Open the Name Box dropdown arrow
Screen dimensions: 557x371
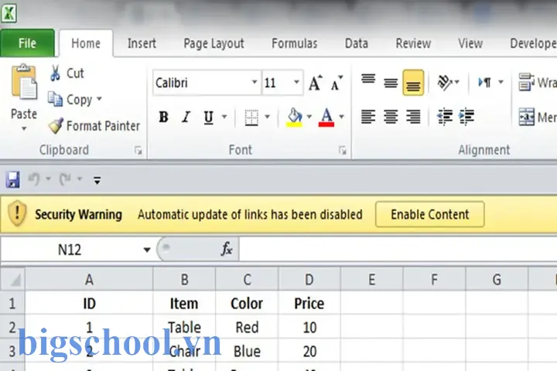coord(147,250)
